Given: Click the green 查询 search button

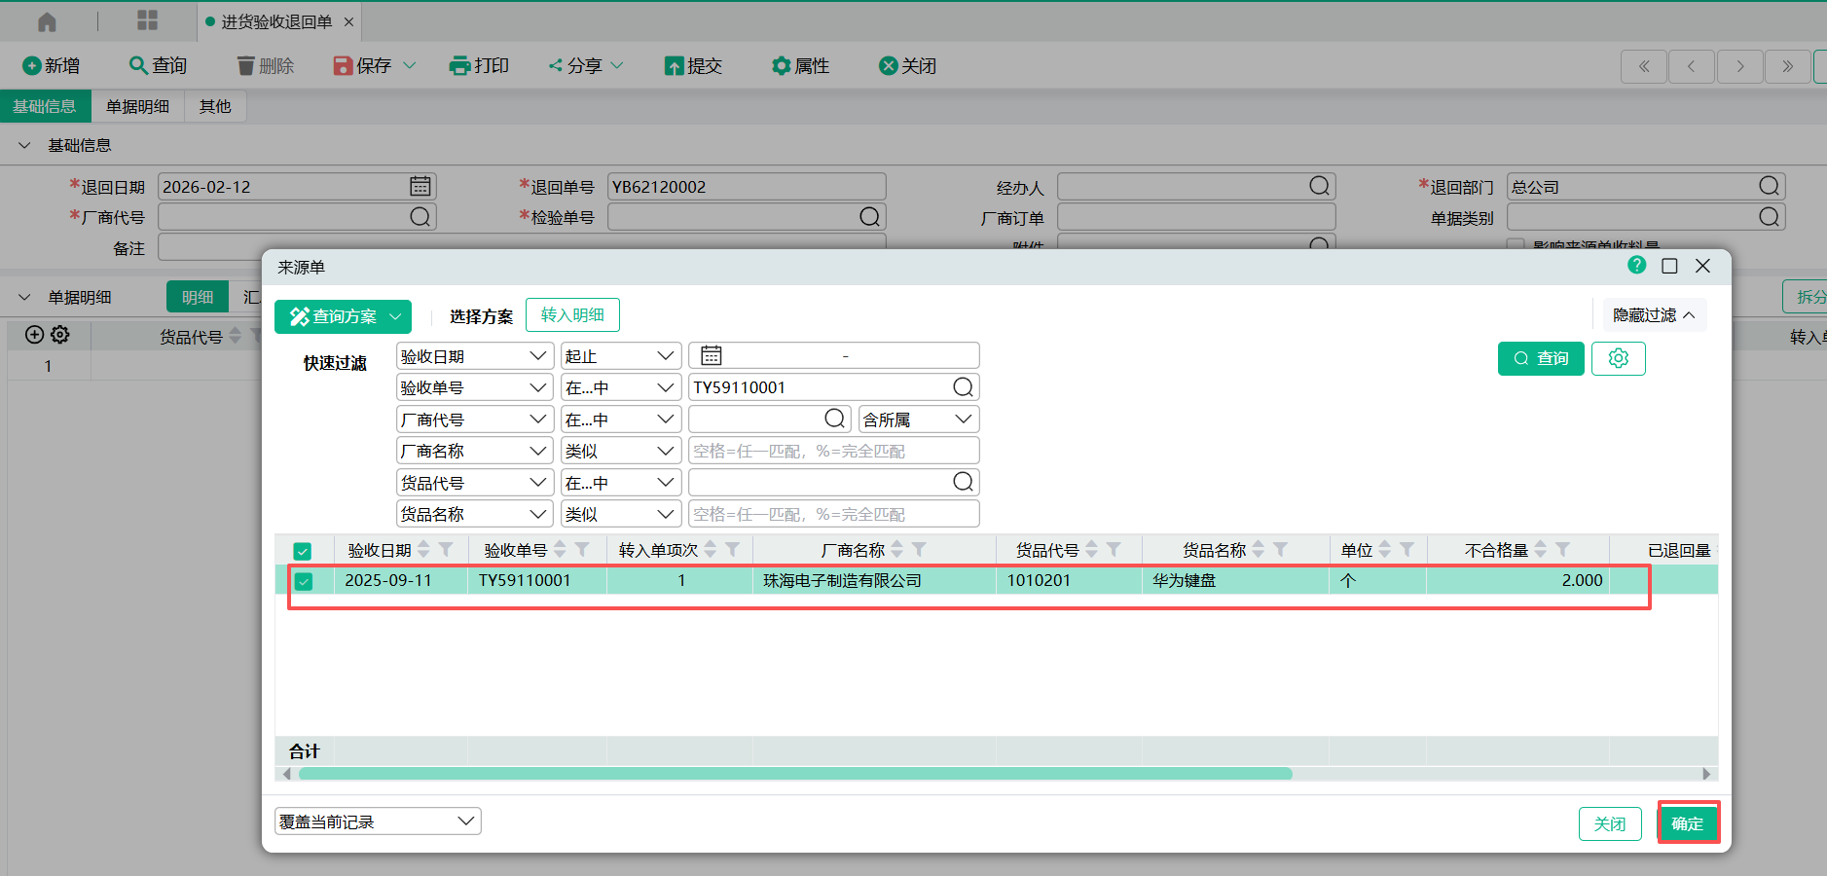Looking at the screenshot, I should [x=1540, y=358].
